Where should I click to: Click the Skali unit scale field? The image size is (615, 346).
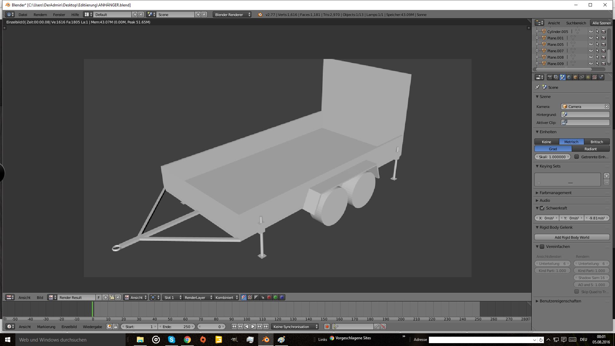[552, 157]
